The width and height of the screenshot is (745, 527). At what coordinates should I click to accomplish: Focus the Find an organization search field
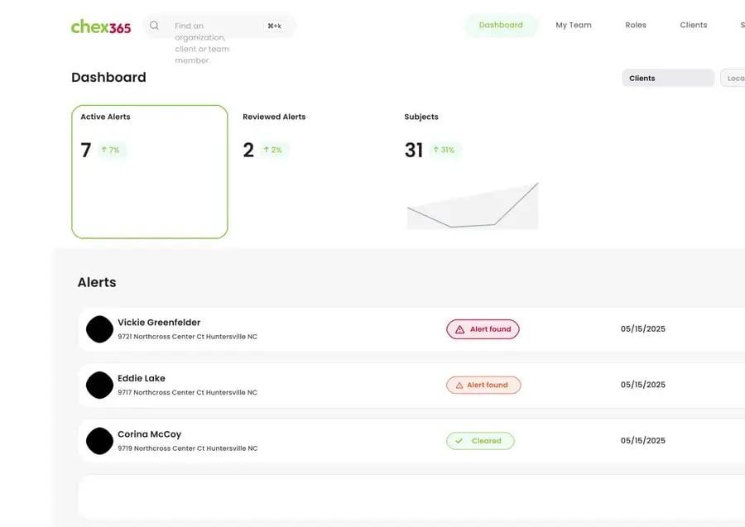[x=219, y=26]
